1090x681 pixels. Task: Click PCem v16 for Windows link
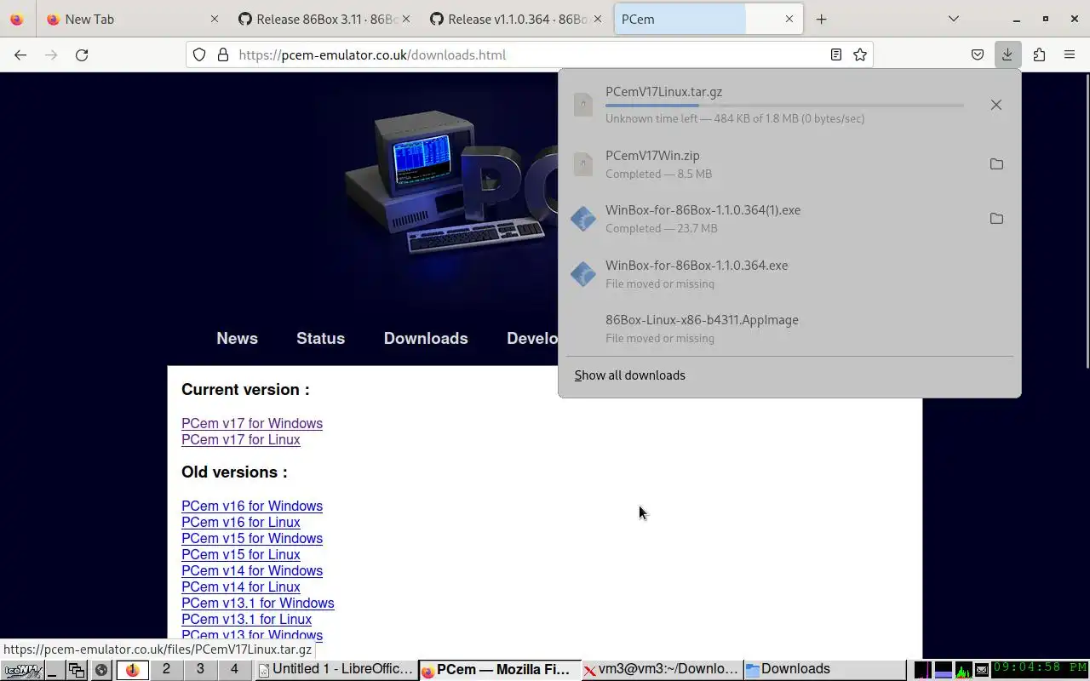[x=252, y=506]
